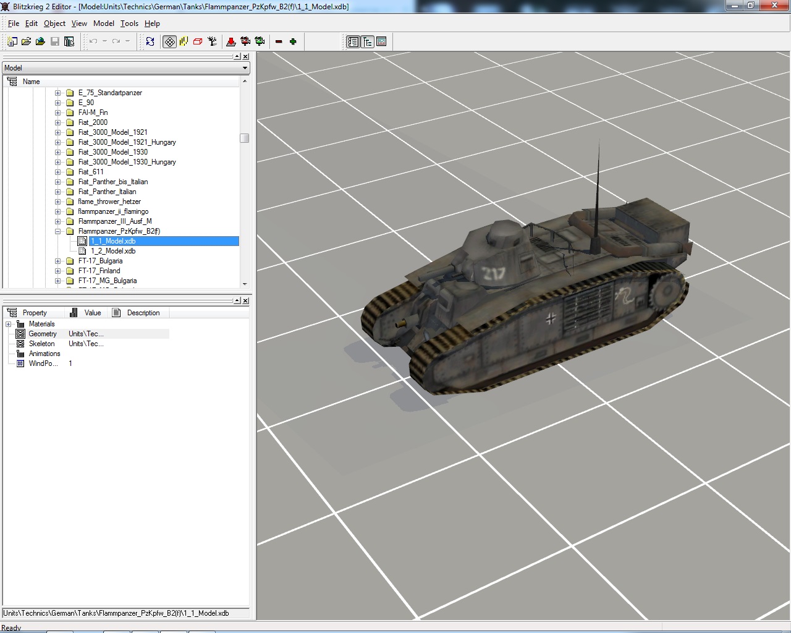Select the Animations property row
This screenshot has width=791, height=633.
click(x=44, y=354)
